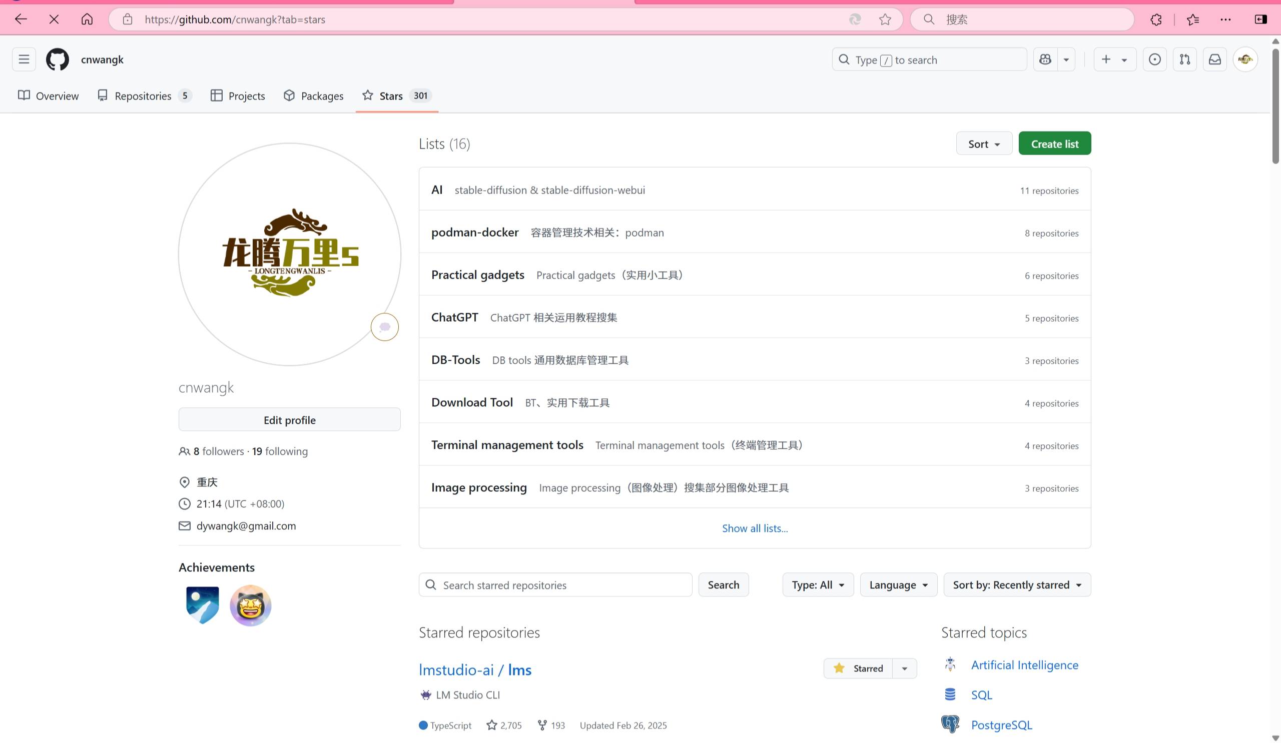Open the browser three-dot settings menu
Image resolution: width=1281 pixels, height=743 pixels.
1225,20
